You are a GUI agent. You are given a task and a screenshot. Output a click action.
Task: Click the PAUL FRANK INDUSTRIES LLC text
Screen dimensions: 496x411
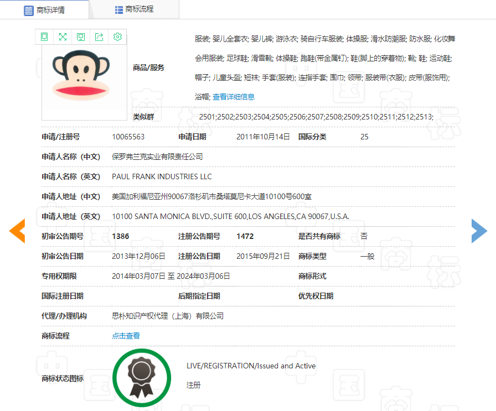[162, 176]
